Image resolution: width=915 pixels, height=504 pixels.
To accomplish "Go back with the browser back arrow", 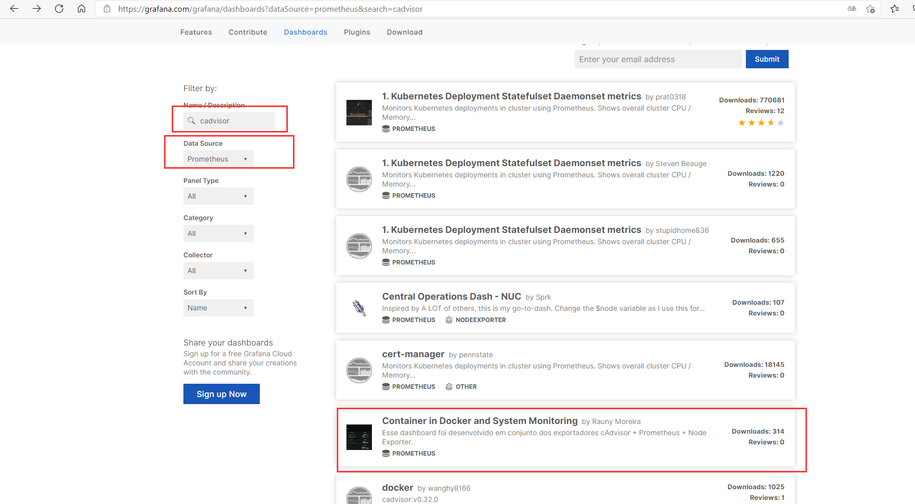I will click(14, 9).
